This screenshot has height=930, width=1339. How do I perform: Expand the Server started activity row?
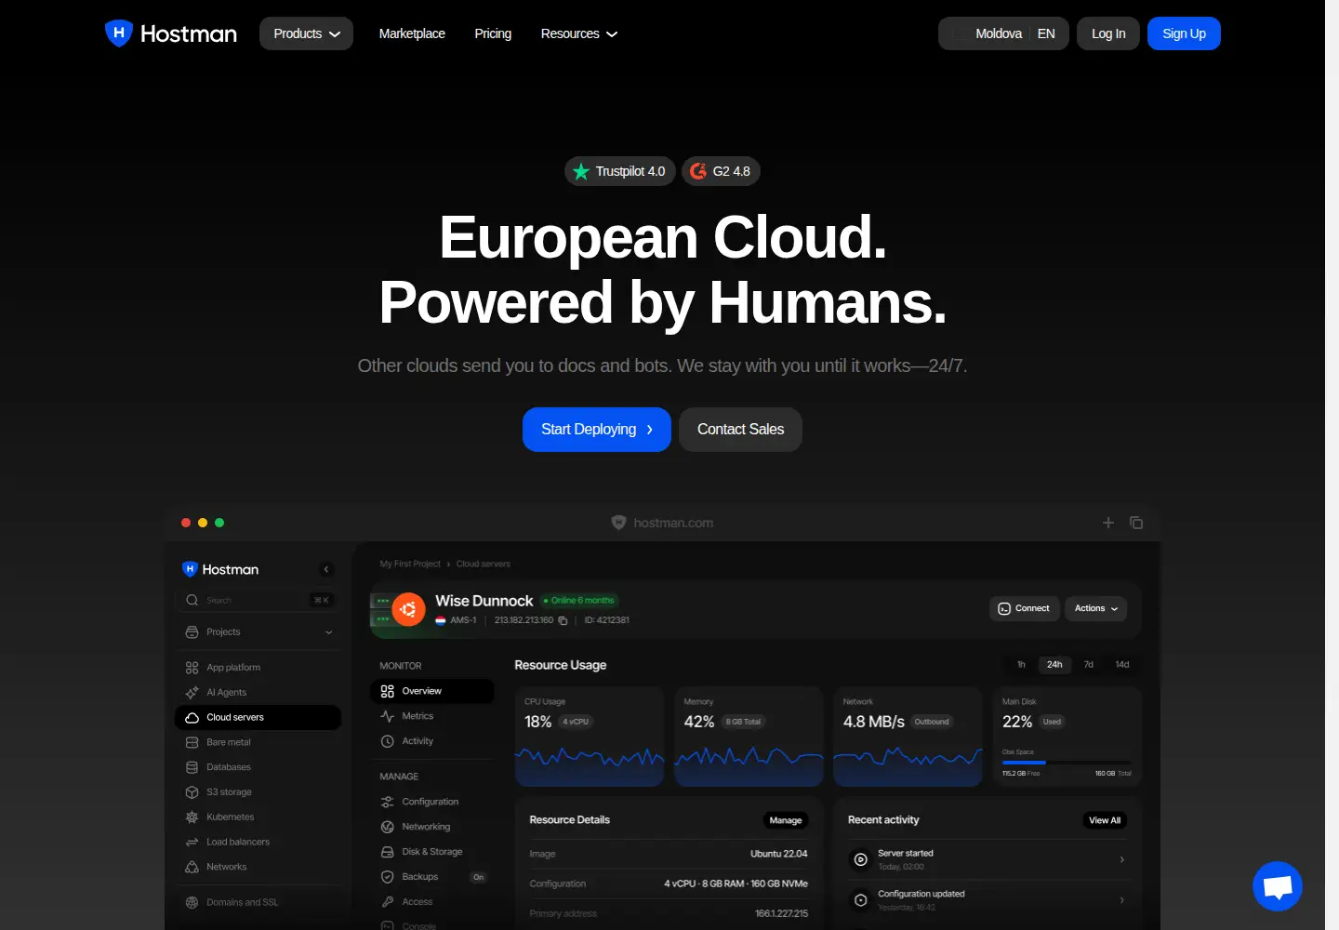(x=988, y=859)
